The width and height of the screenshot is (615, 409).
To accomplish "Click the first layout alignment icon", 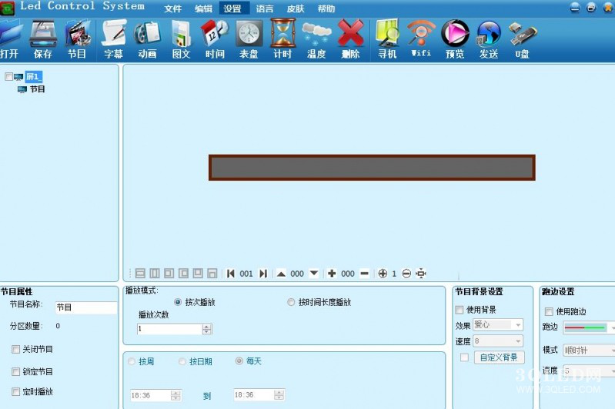I will pos(140,274).
